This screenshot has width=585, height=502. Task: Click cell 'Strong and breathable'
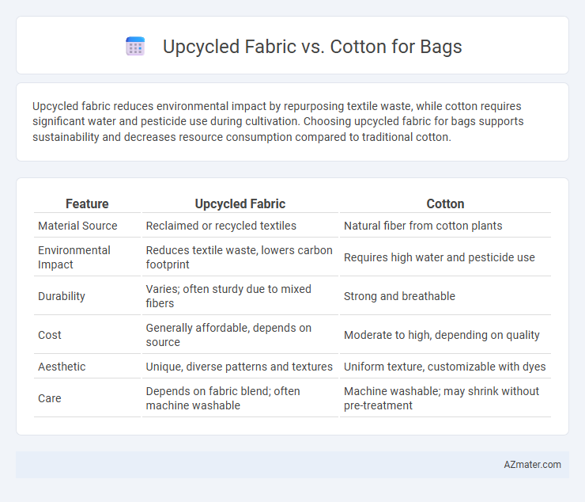tap(399, 296)
